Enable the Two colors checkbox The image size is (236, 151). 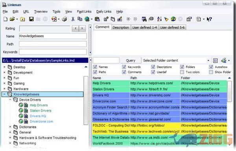pos(182,72)
